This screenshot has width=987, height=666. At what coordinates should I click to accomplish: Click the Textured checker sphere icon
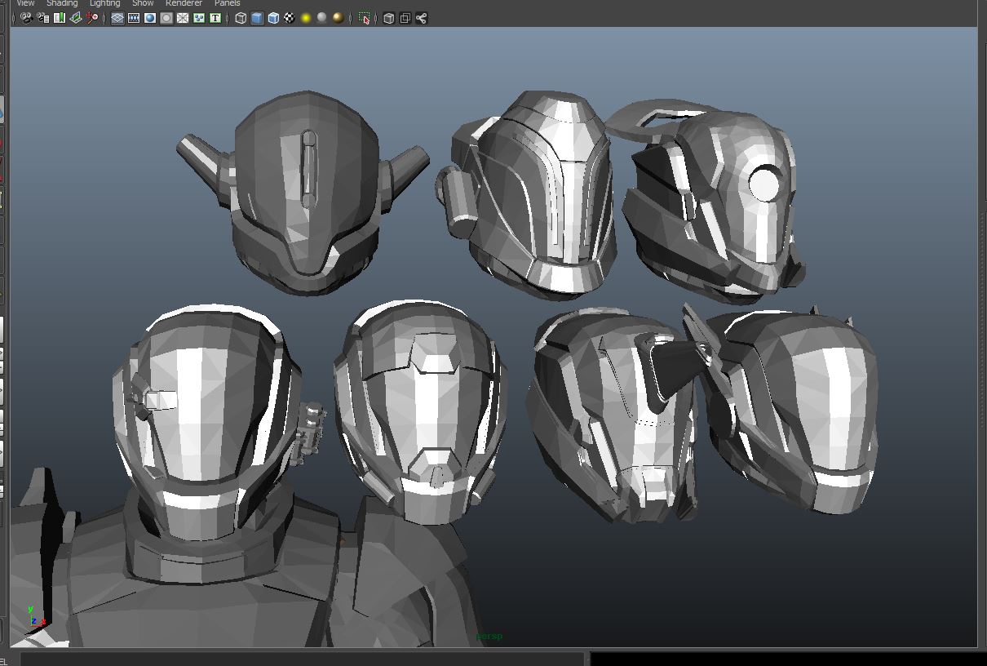290,18
